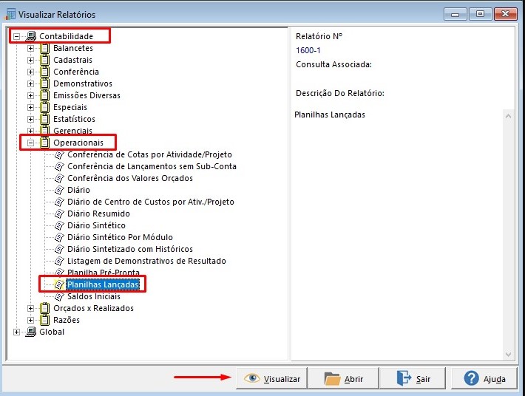Select the Gerenciais folder label
Screen dimensions: 525x396
coord(72,131)
